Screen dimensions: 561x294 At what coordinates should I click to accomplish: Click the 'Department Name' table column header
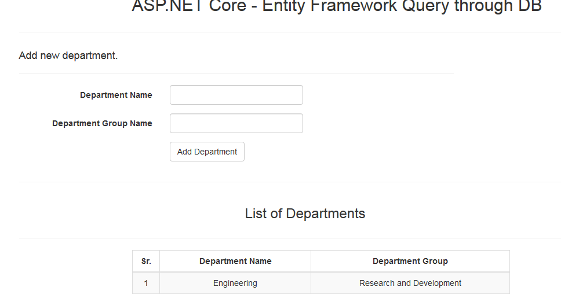(x=235, y=261)
